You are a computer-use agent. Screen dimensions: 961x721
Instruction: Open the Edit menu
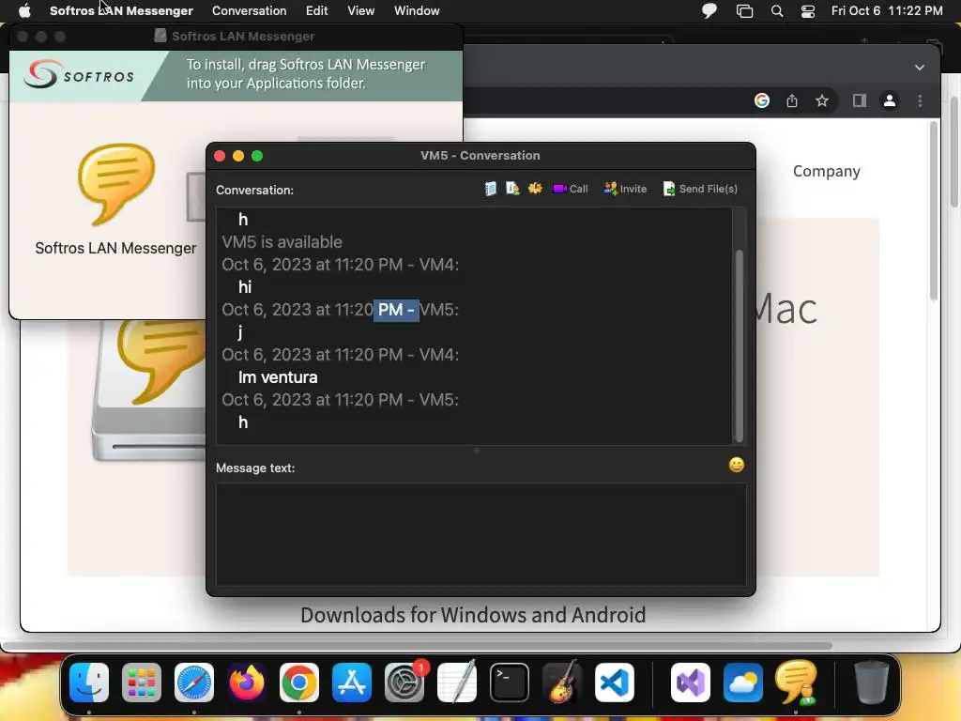pyautogui.click(x=317, y=10)
